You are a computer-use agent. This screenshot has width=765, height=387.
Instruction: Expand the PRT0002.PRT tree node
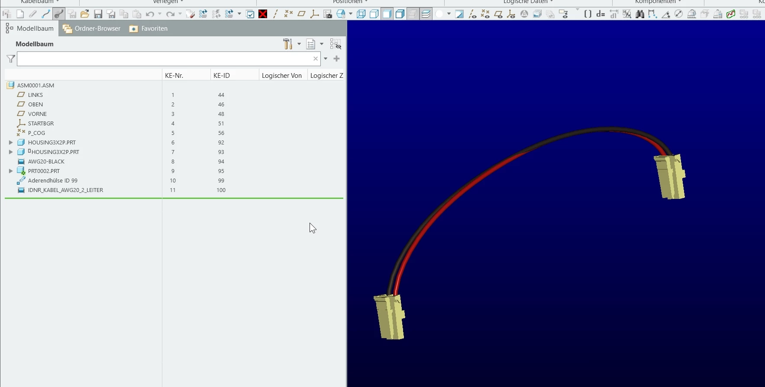click(x=11, y=171)
